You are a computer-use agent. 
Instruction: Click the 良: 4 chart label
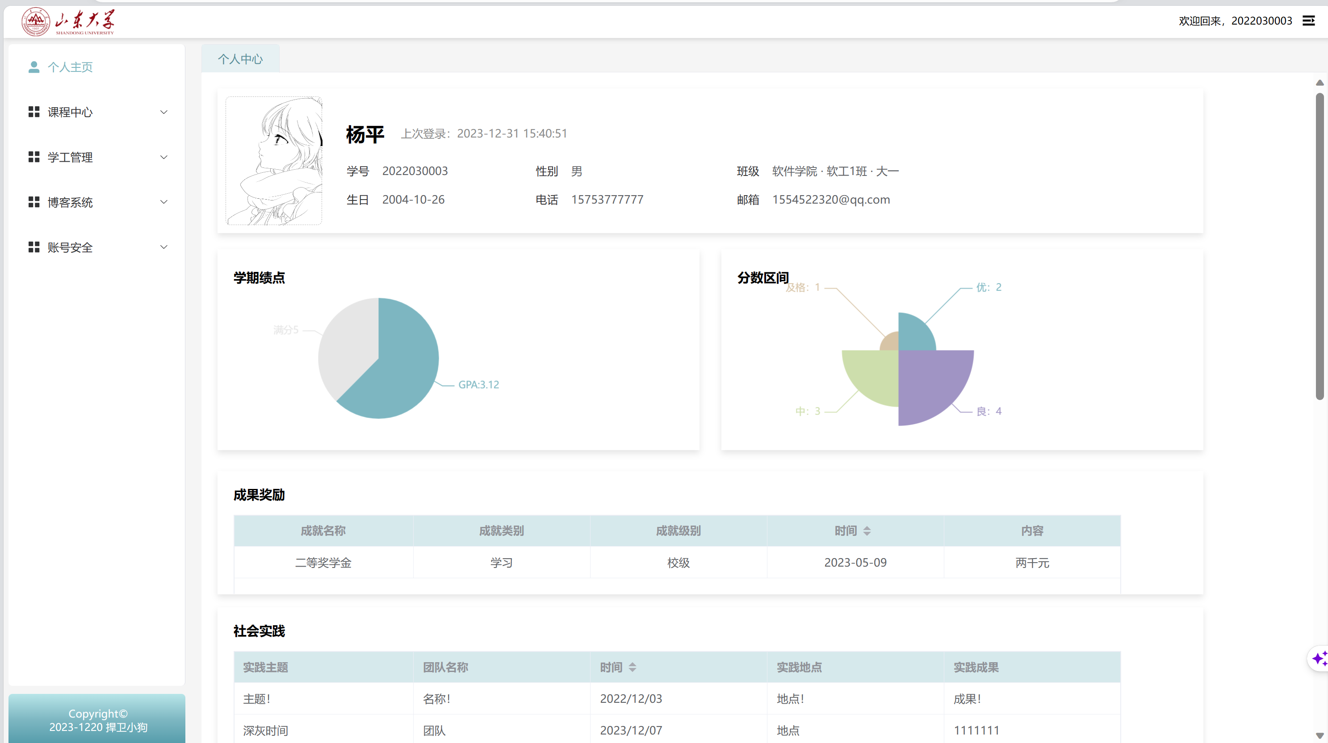989,411
